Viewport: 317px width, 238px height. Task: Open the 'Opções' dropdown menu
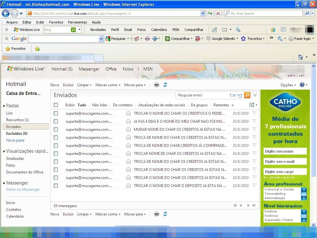[288, 85]
